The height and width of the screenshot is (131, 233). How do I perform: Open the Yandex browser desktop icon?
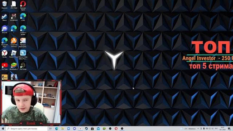click(x=4, y=54)
